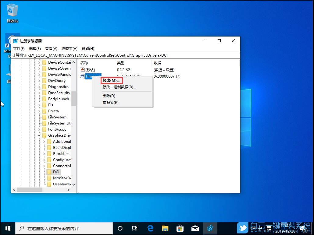Image resolution: width=314 pixels, height=235 pixels.
Task: Collapse the GraphicsDrivers tree node
Action: click(x=39, y=135)
